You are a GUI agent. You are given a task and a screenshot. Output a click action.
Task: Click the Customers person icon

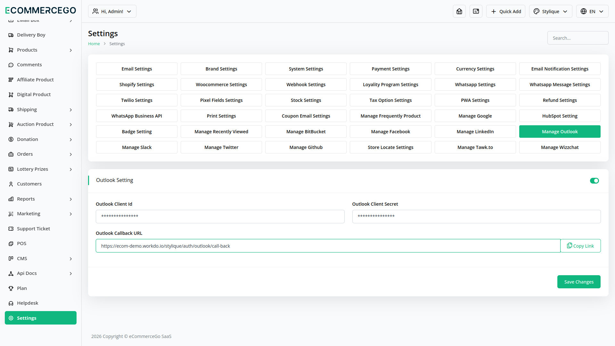pos(11,184)
